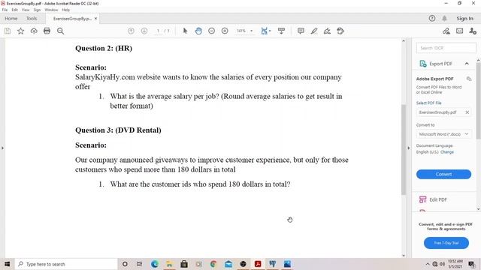Click the share link icon
The image size is (481, 270).
tap(446, 31)
